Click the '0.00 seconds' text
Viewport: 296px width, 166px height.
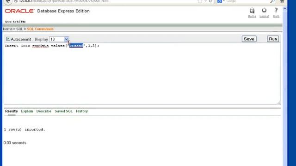15,143
